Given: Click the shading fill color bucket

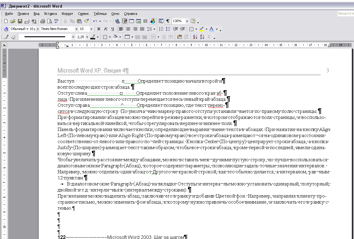Looking at the screenshot, I should coord(115,37).
